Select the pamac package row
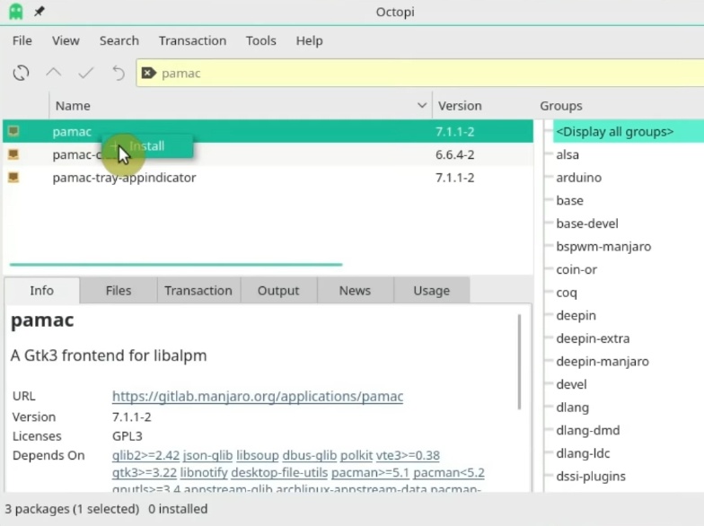Viewport: 704px width, 526px height. (268, 131)
